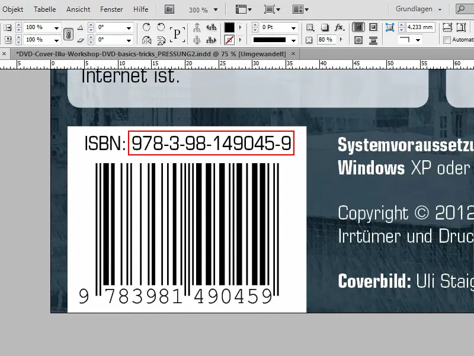Expand the stroke swatch flyout arrow

coord(241,40)
